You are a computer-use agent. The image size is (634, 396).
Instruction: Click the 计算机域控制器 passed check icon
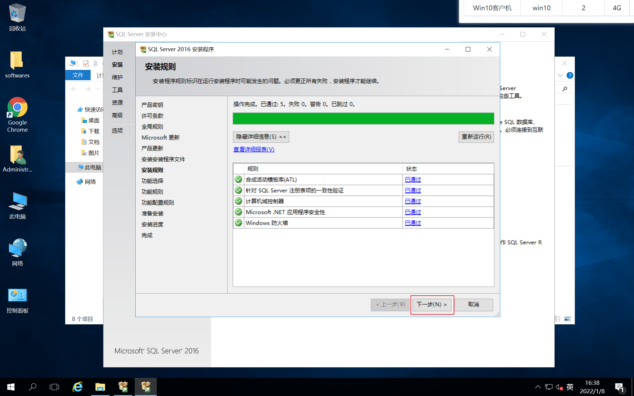click(238, 201)
